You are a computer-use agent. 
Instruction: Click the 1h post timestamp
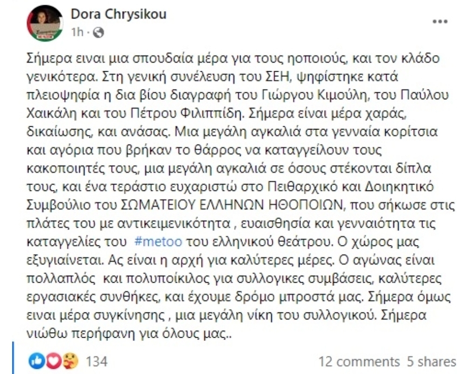(x=77, y=33)
